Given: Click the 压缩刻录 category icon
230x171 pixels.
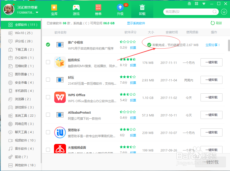Looking at the screenshot, I should click(x=10, y=66).
